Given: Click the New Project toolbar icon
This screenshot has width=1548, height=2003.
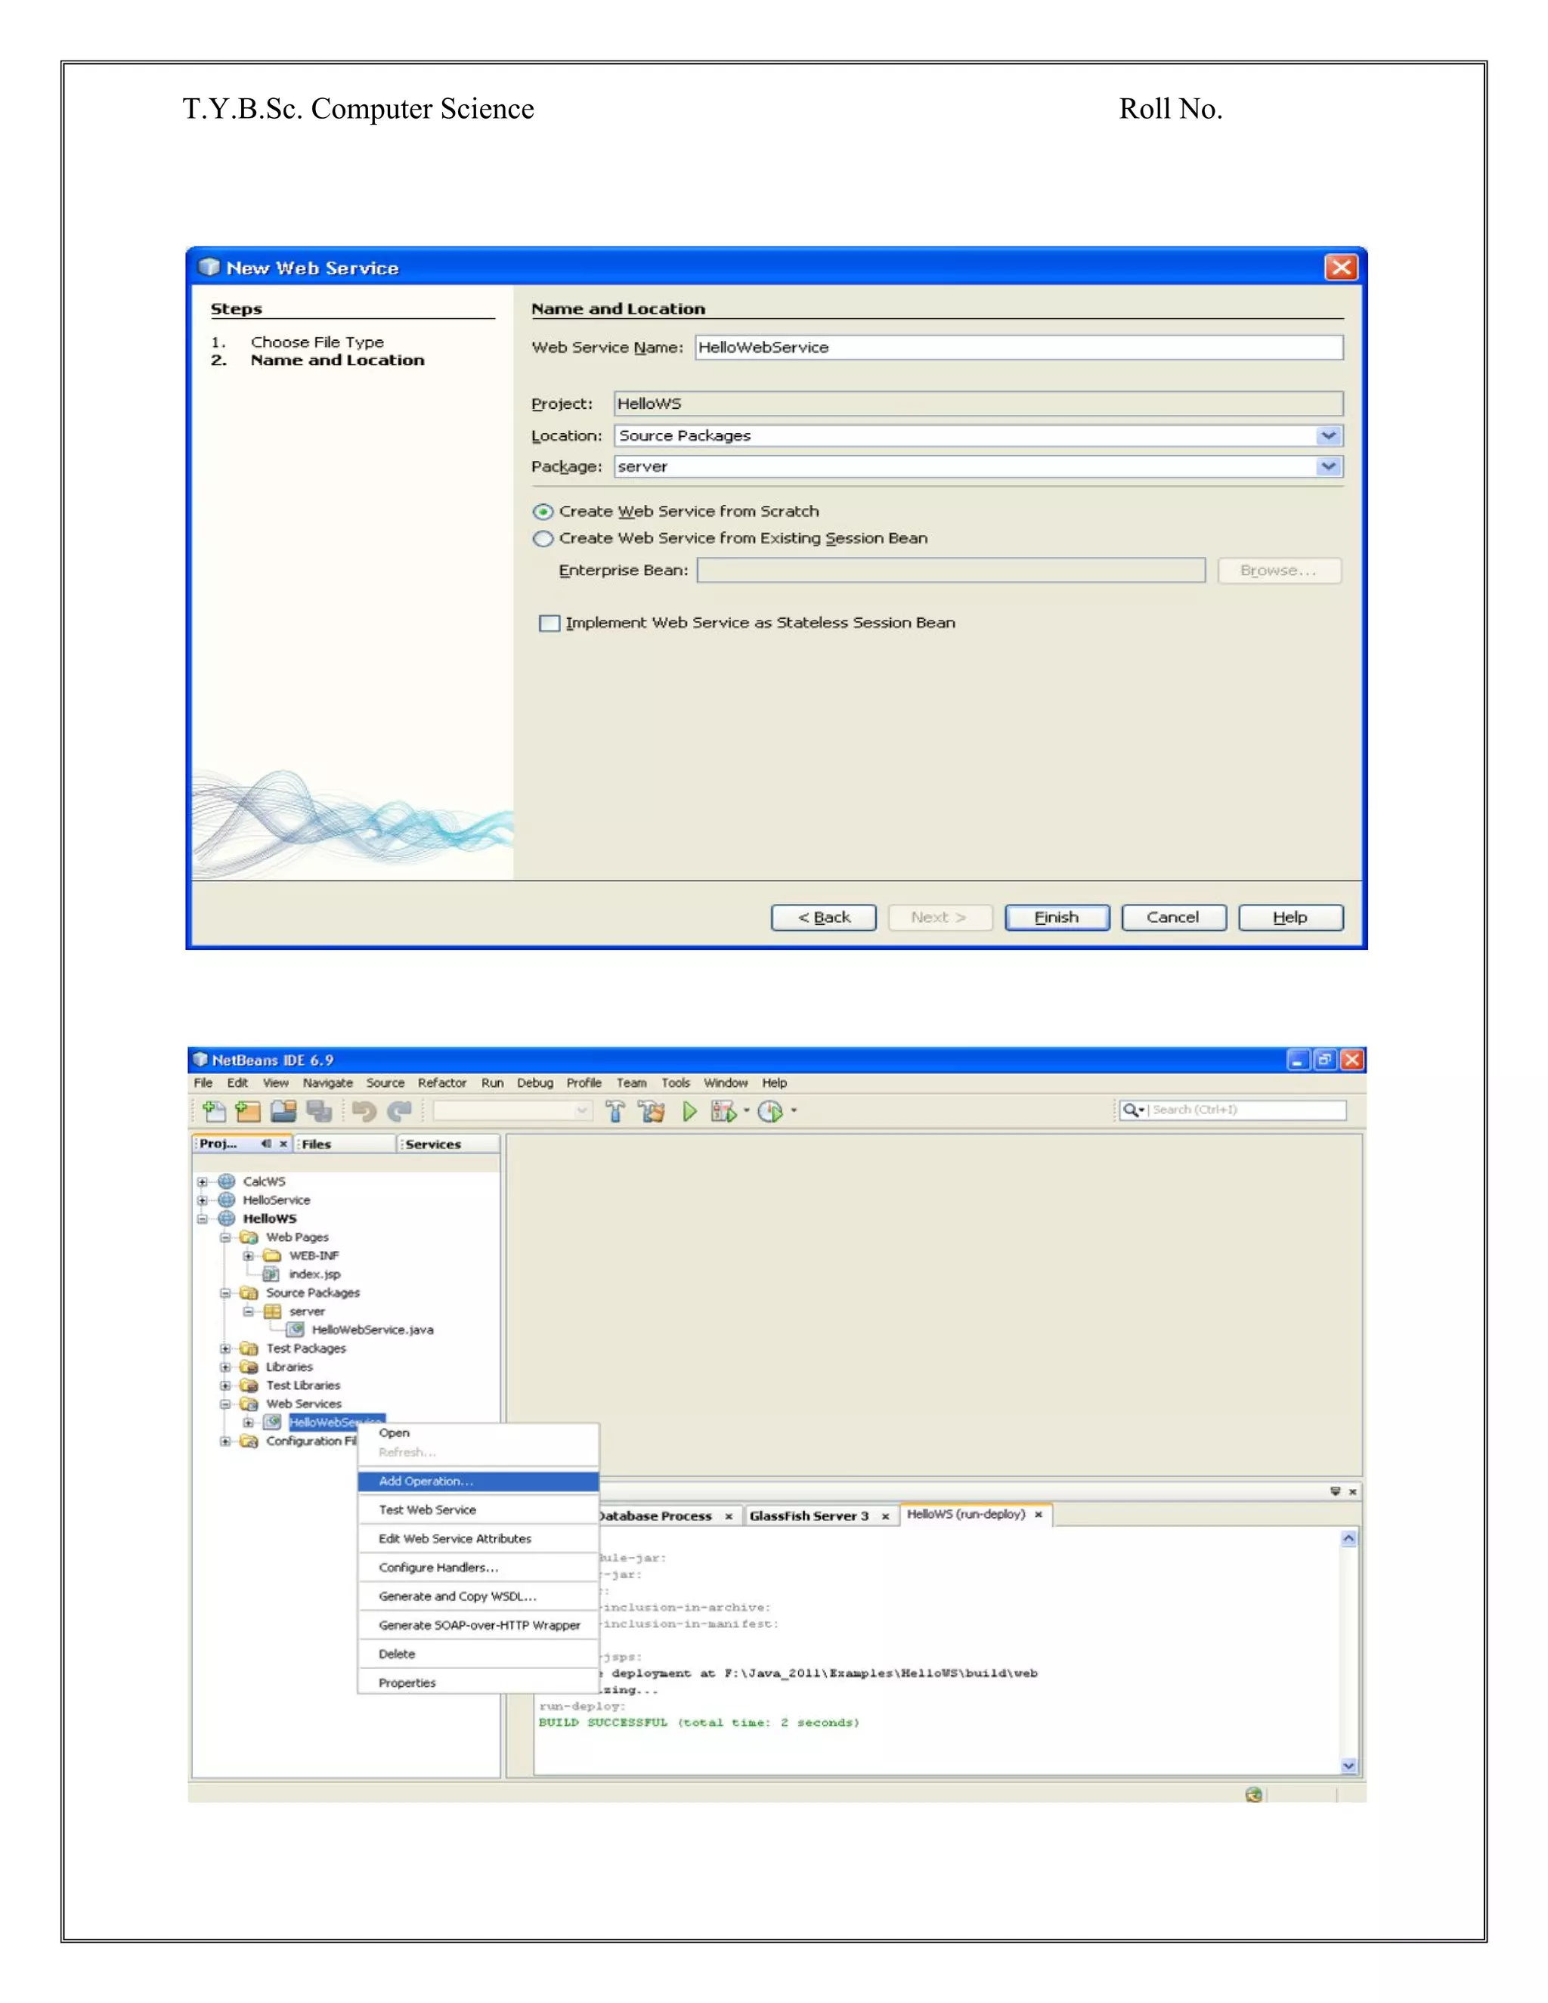Looking at the screenshot, I should [248, 1112].
